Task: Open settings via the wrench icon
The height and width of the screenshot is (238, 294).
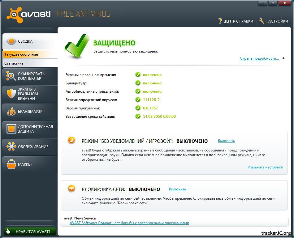Action: (x=262, y=21)
